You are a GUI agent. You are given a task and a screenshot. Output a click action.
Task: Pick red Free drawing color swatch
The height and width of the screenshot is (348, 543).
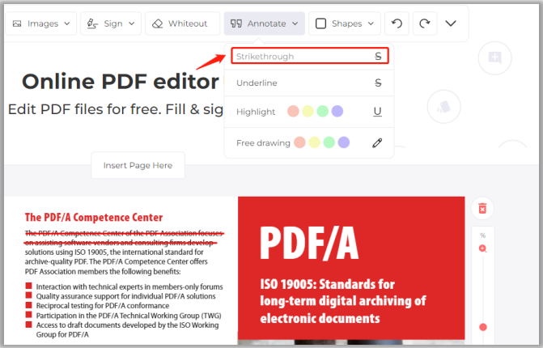(x=299, y=142)
